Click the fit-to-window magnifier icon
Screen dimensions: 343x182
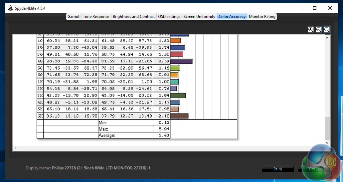tap(327, 30)
